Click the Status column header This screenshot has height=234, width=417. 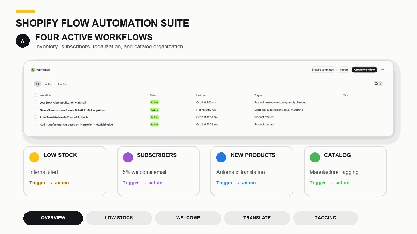153,95
